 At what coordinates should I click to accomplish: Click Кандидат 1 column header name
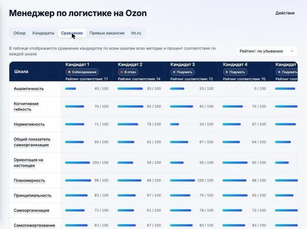click(77, 65)
